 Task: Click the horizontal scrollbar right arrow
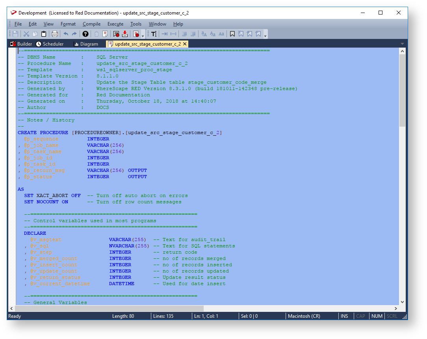pyautogui.click(x=397, y=309)
